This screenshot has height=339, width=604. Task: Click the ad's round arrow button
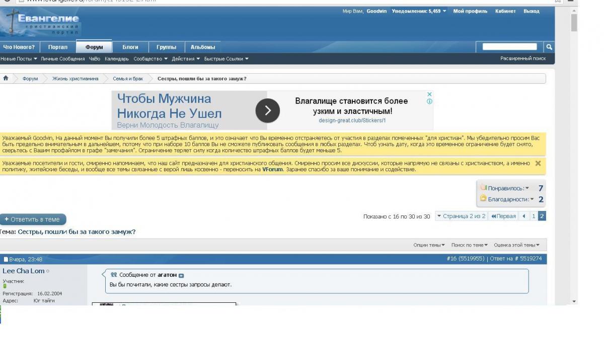coord(267,110)
